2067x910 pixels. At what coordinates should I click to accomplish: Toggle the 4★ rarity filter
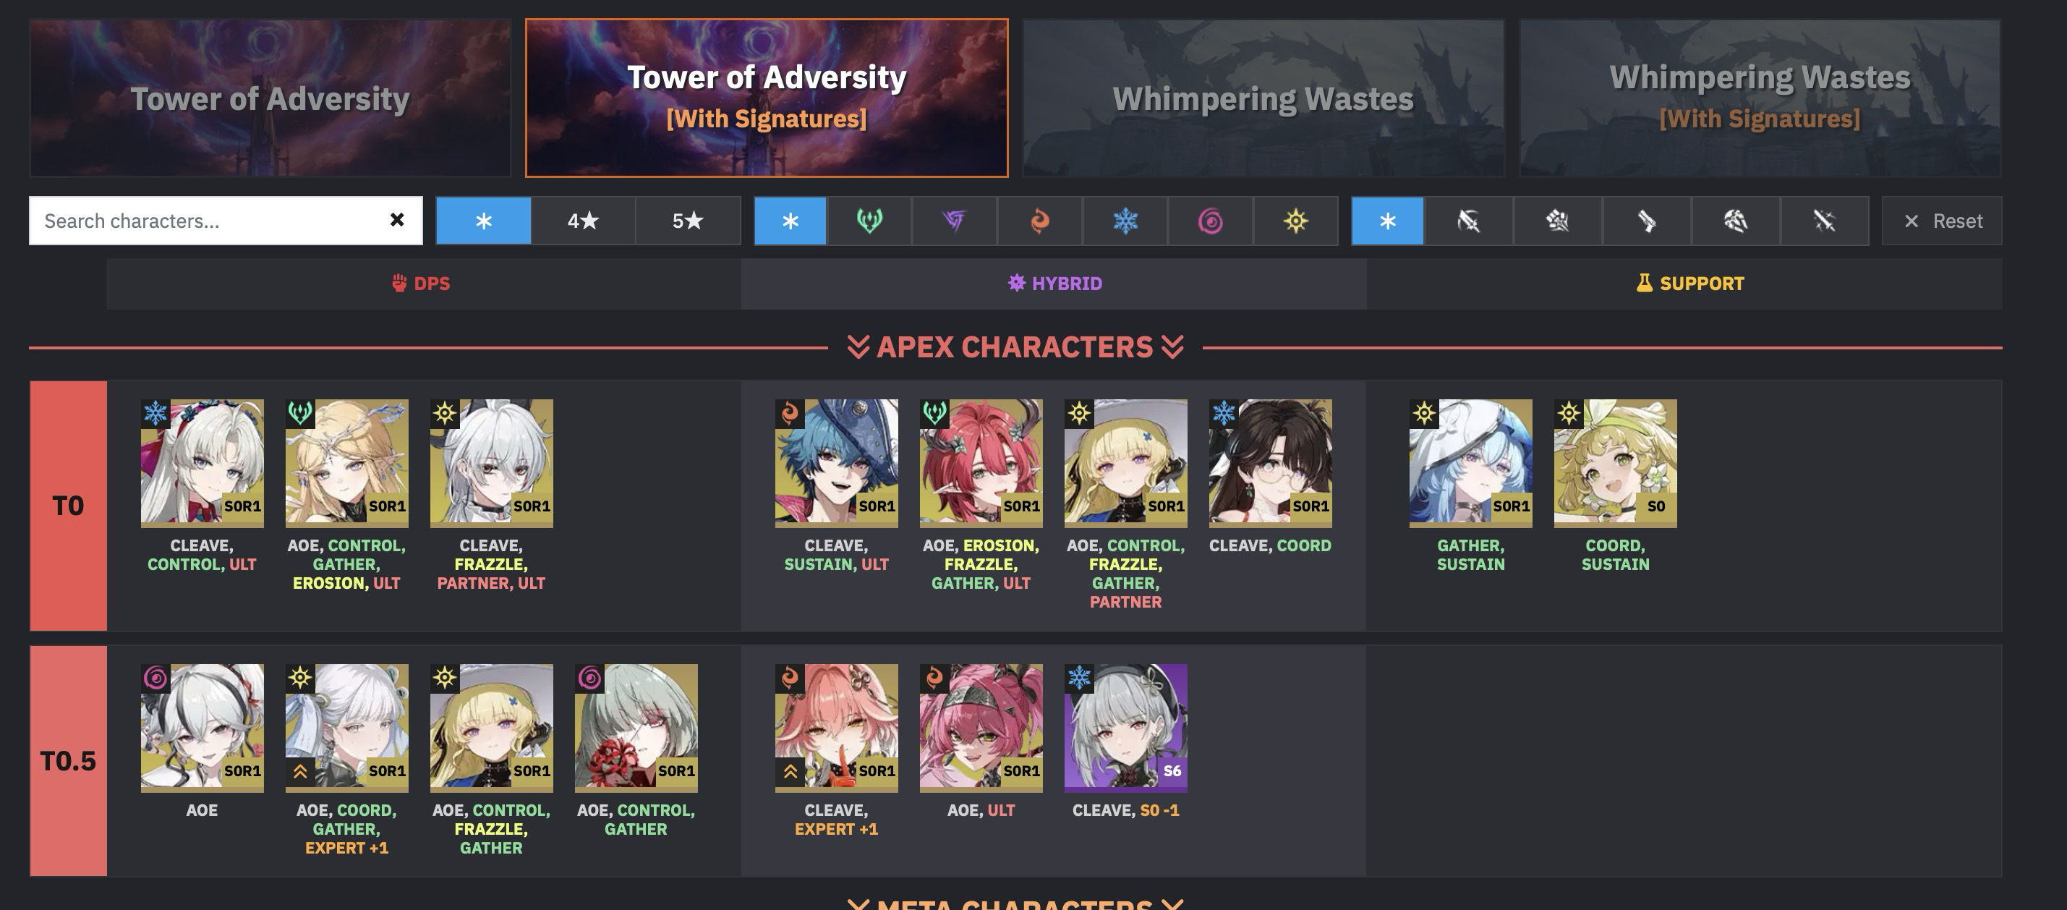pyautogui.click(x=584, y=221)
